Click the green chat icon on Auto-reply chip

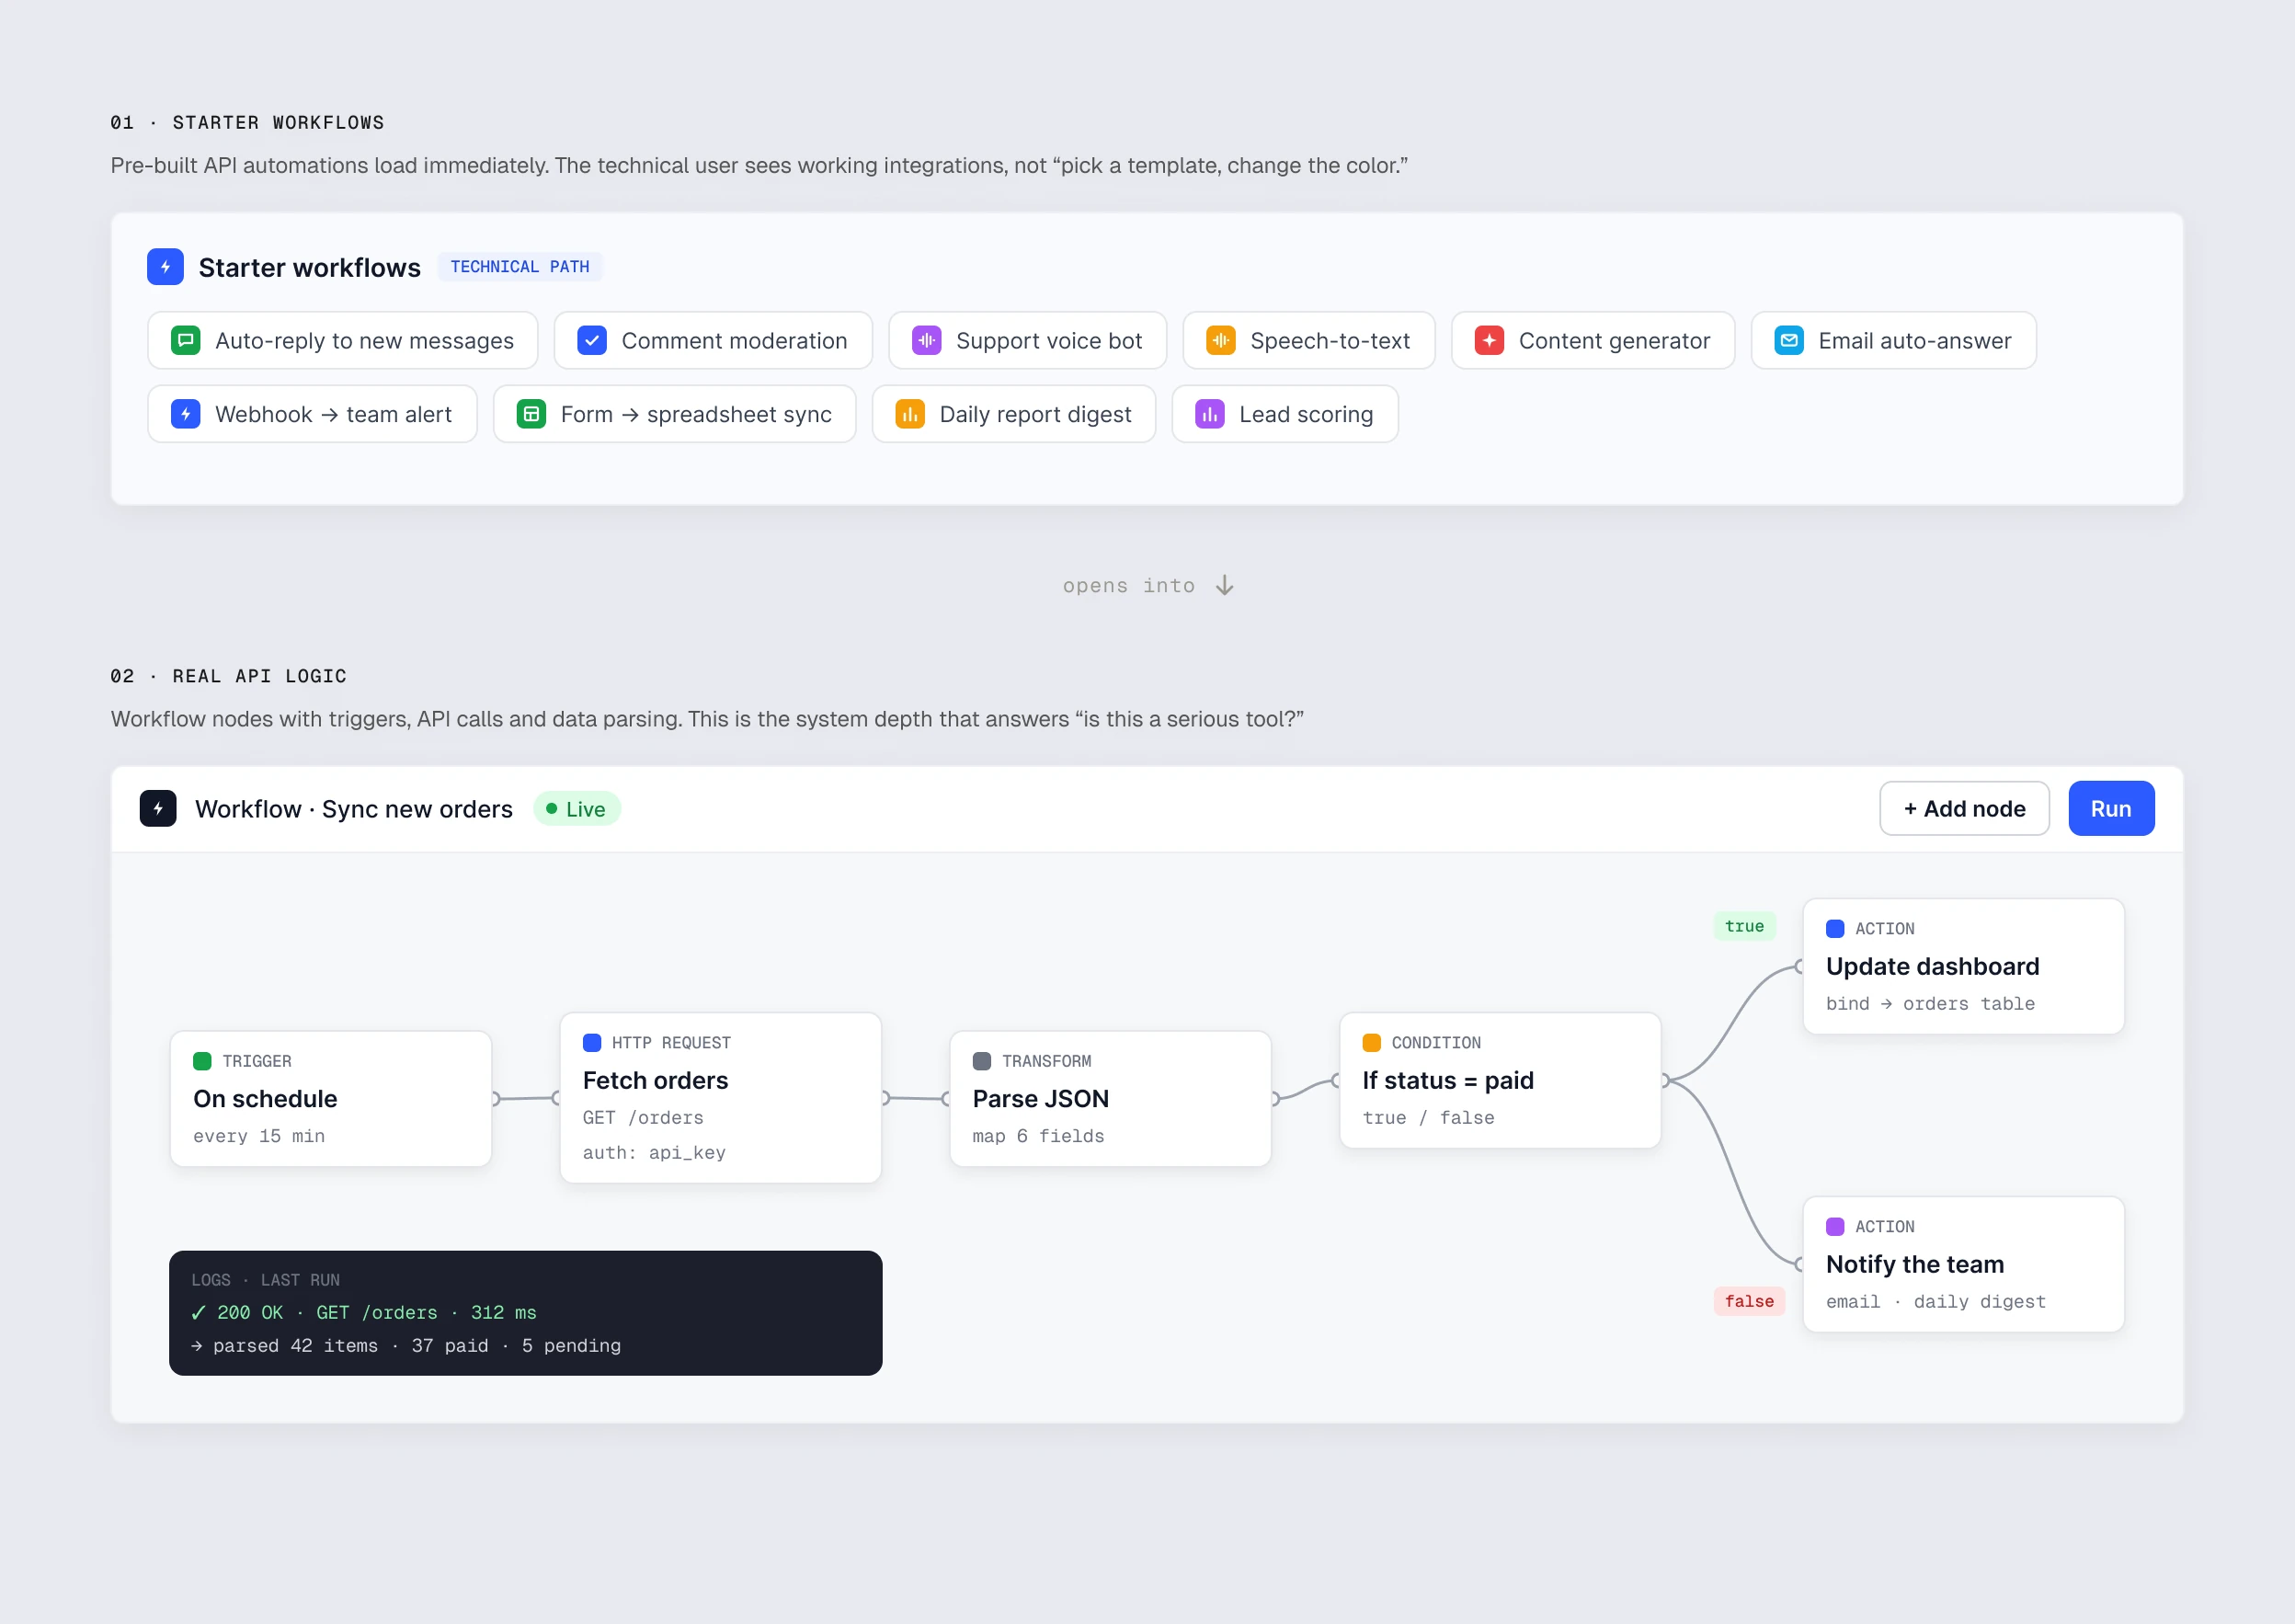tap(186, 340)
